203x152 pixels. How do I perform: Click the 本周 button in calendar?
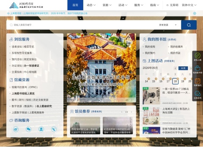click(183, 68)
